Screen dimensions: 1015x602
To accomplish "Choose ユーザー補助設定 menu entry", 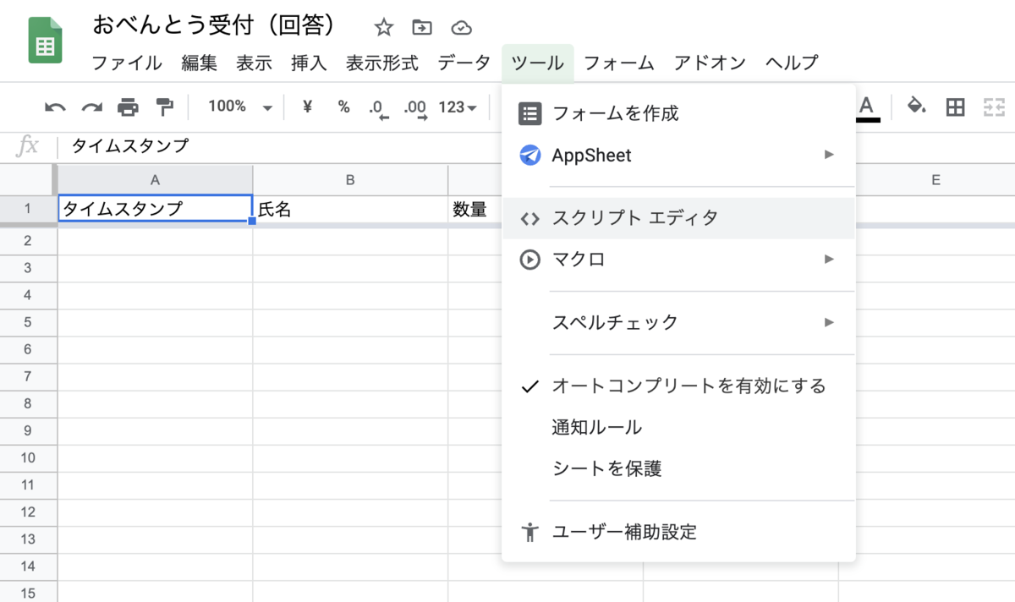I will point(678,532).
